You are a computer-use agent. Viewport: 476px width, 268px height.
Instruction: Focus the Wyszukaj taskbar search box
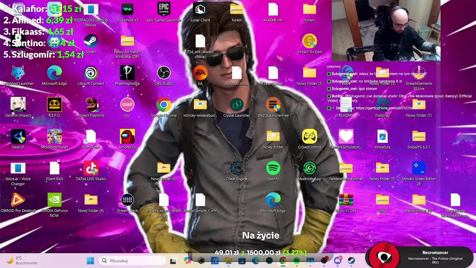tap(133, 261)
